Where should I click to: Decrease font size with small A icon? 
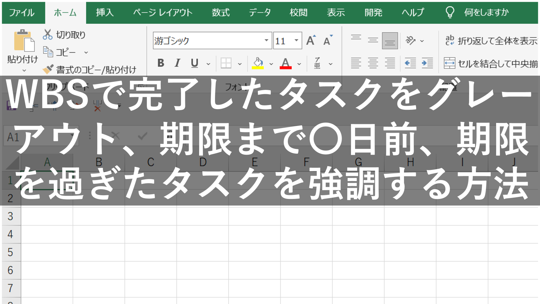click(327, 41)
